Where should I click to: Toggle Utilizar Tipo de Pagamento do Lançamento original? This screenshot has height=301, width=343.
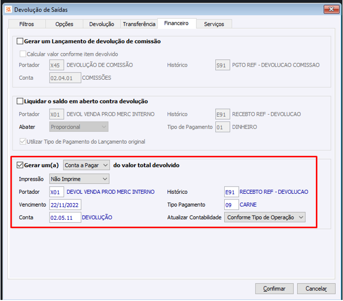[23, 142]
